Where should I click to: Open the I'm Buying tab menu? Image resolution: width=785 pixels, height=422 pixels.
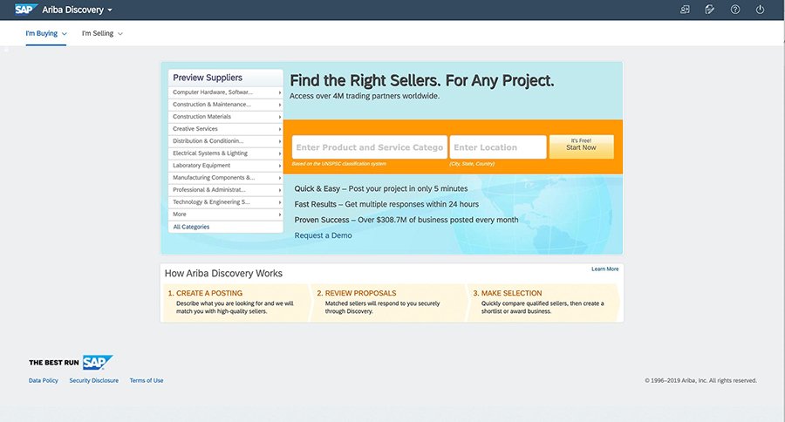point(46,33)
